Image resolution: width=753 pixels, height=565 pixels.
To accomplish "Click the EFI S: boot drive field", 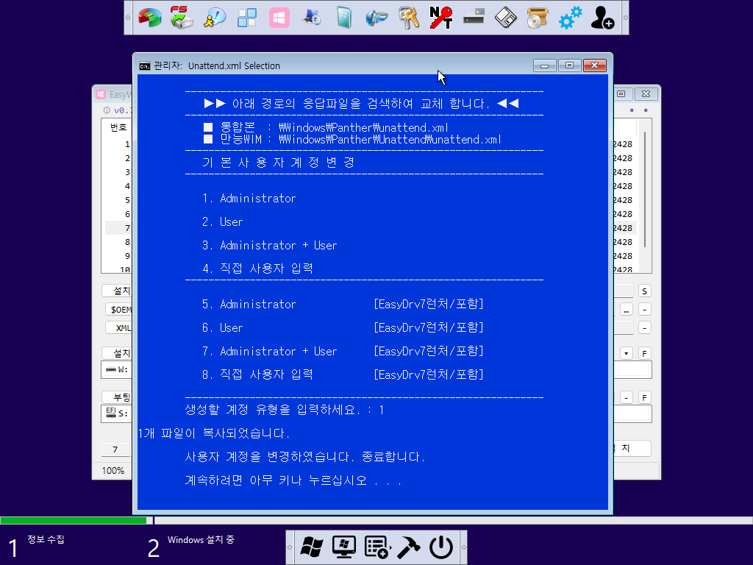I will pyautogui.click(x=117, y=413).
